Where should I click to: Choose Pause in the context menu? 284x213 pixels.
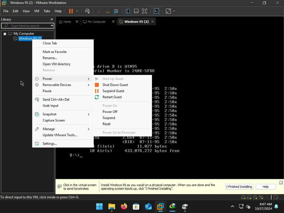point(47,91)
